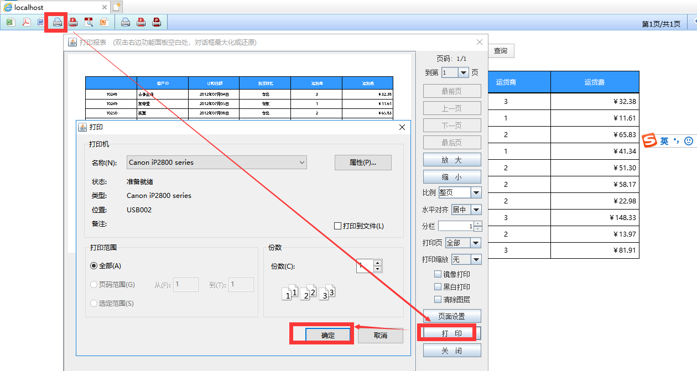
Task: Expand the 比例 scale dropdown
Action: [x=476, y=192]
